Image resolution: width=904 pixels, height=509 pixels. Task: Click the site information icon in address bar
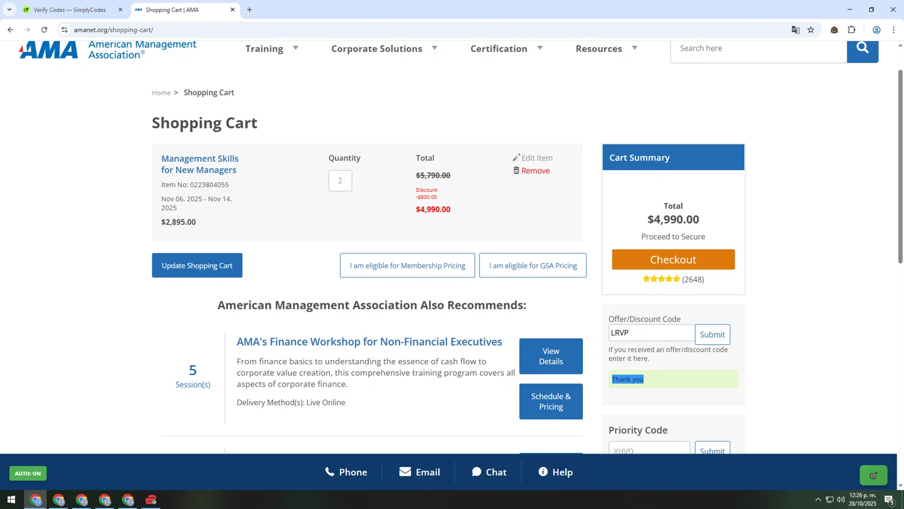pyautogui.click(x=64, y=30)
